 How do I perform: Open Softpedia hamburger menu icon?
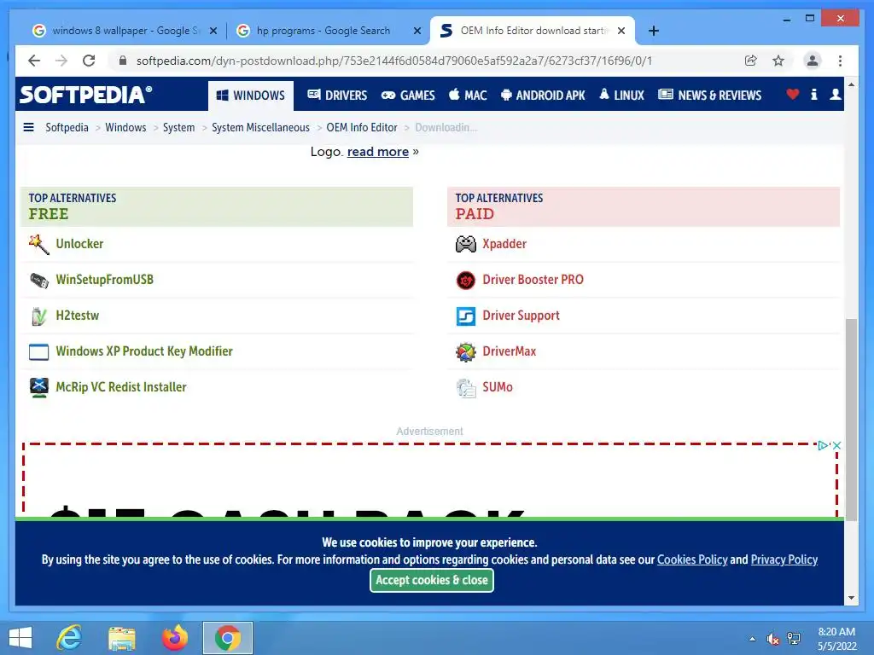[x=28, y=128]
